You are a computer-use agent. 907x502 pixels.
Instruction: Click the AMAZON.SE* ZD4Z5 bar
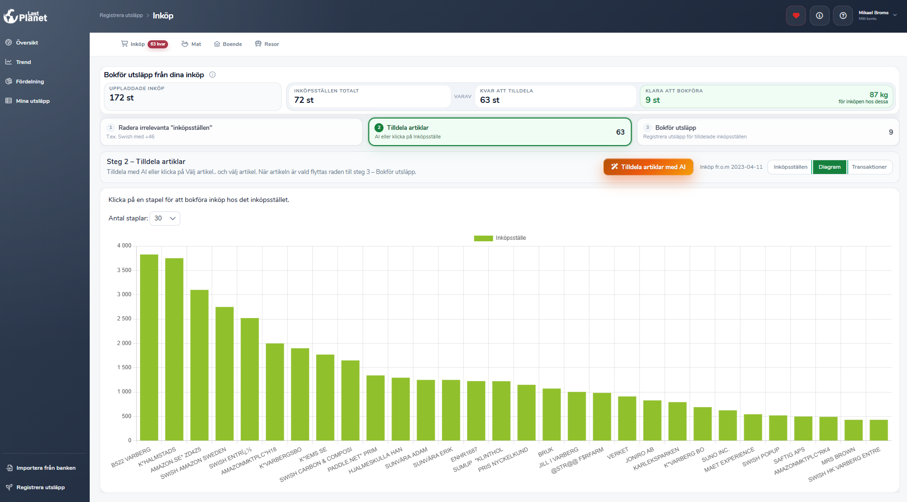pyautogui.click(x=199, y=365)
